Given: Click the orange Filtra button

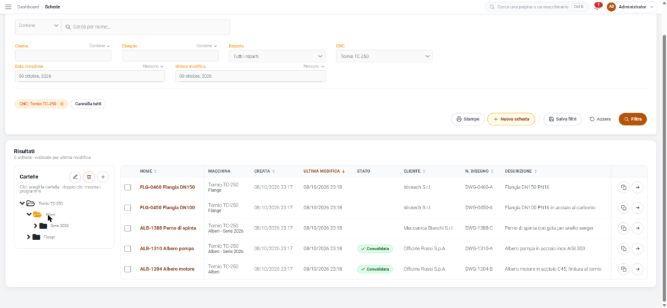Looking at the screenshot, I should [x=632, y=119].
